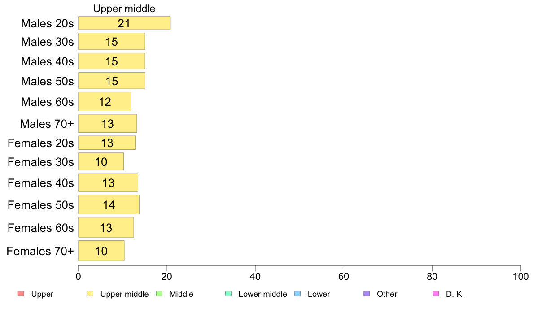Click the green Middle legend swatch
The width and height of the screenshot is (533, 330).
coord(159,294)
